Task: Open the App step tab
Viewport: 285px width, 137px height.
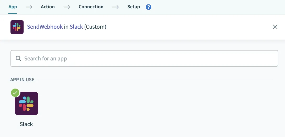Action: pos(13,7)
